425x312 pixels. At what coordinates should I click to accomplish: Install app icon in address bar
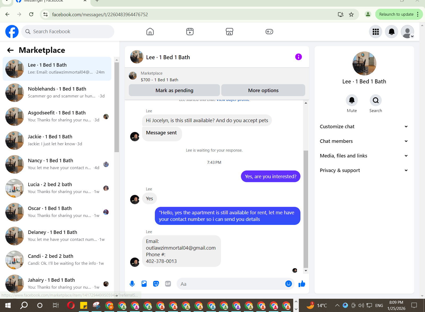[x=341, y=14]
